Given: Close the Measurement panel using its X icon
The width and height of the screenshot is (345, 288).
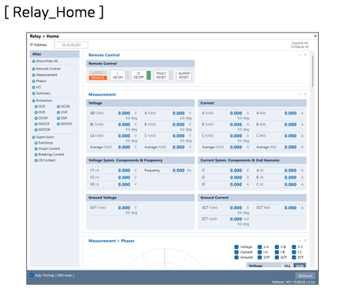Looking at the screenshot, I should (305, 94).
